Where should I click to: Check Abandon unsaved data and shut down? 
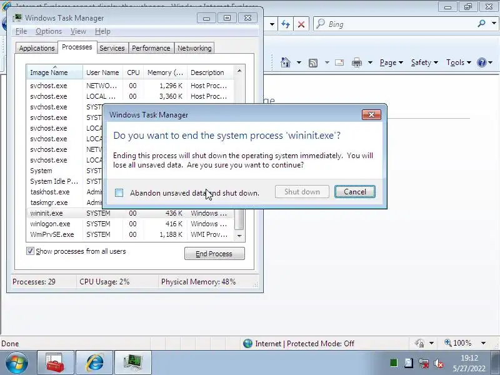119,192
